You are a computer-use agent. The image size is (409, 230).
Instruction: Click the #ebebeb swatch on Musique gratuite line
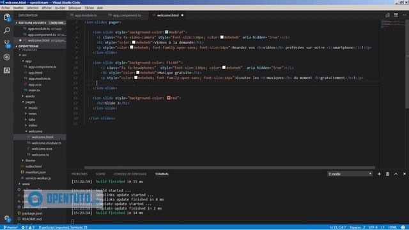[x=138, y=73]
